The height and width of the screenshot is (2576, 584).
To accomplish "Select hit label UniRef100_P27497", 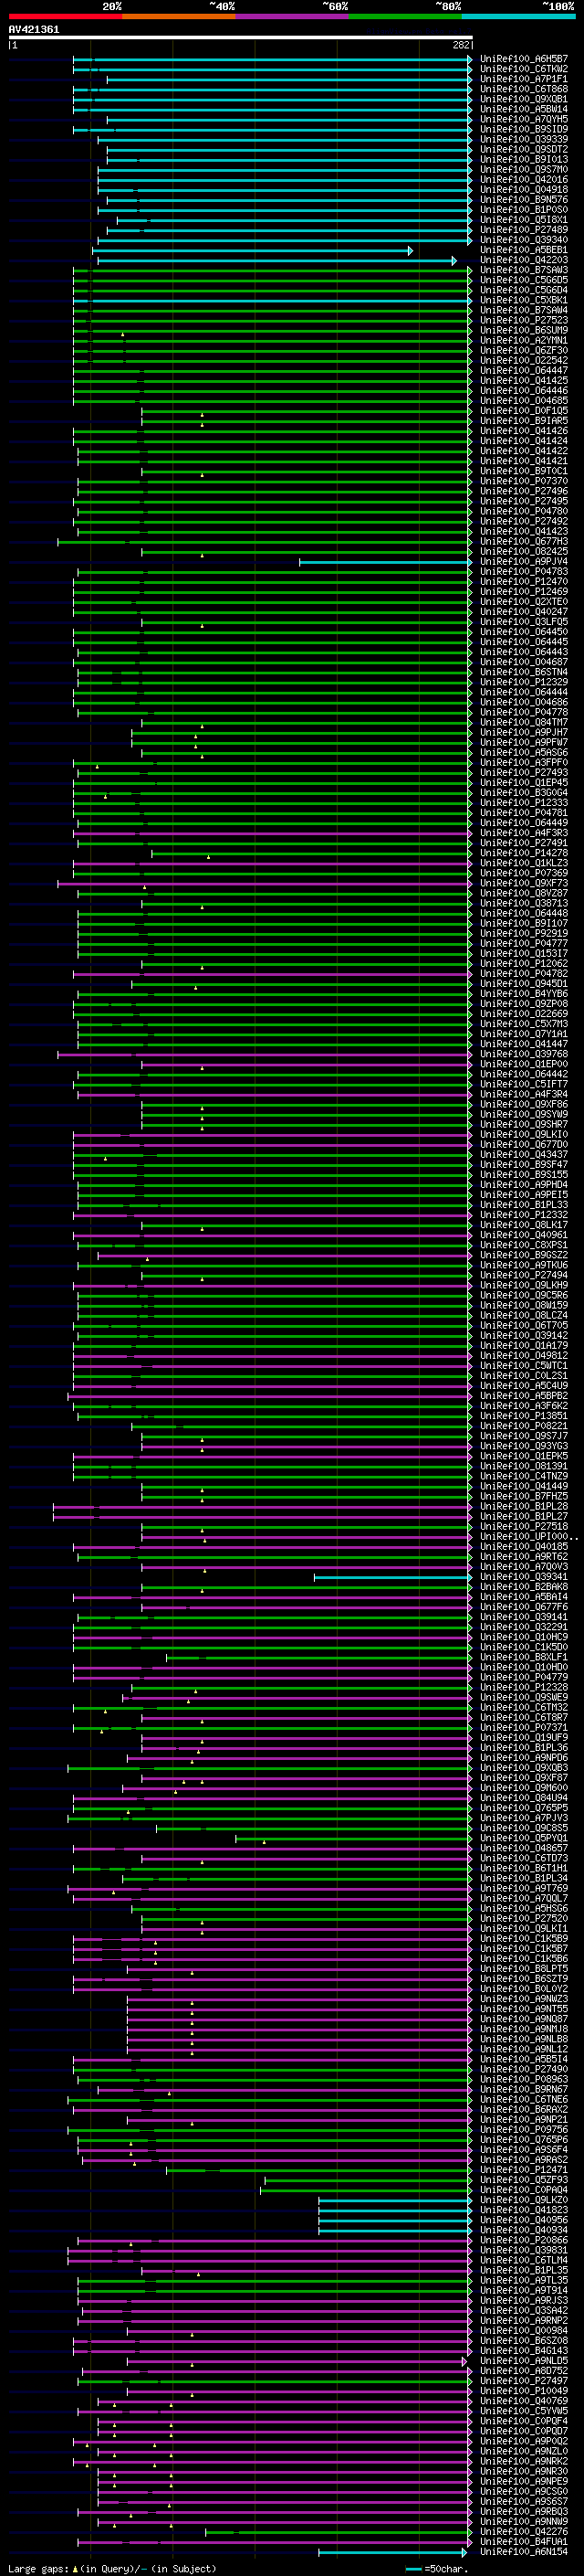I will [524, 2380].
